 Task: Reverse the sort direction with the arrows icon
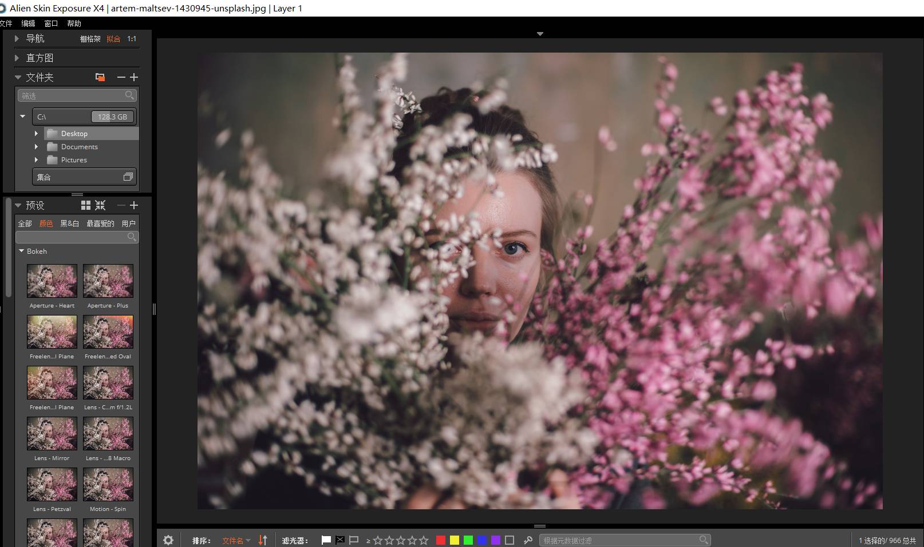click(x=263, y=540)
